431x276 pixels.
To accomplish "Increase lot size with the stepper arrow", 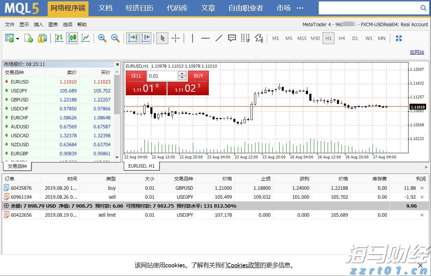I will [x=182, y=74].
